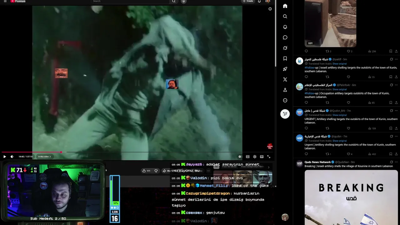Viewport: 400px width, 225px height.
Task: Reply to the @paldf tweet
Action: 306,77
